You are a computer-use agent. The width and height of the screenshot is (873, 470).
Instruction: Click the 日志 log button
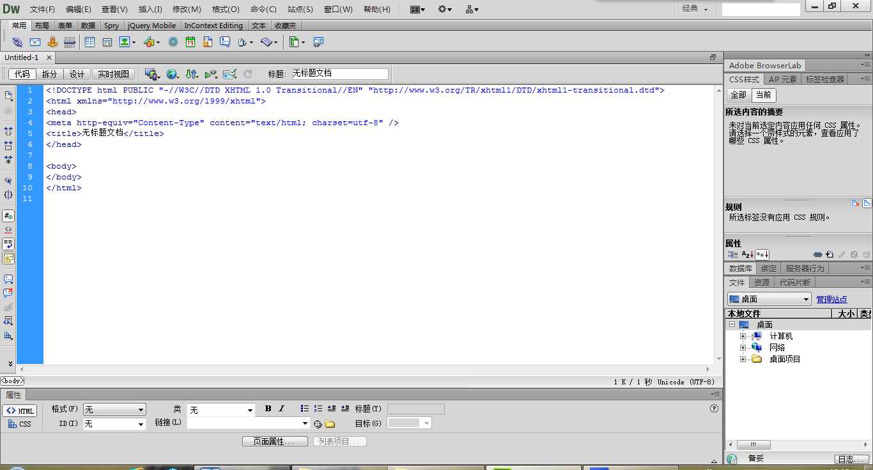click(852, 459)
